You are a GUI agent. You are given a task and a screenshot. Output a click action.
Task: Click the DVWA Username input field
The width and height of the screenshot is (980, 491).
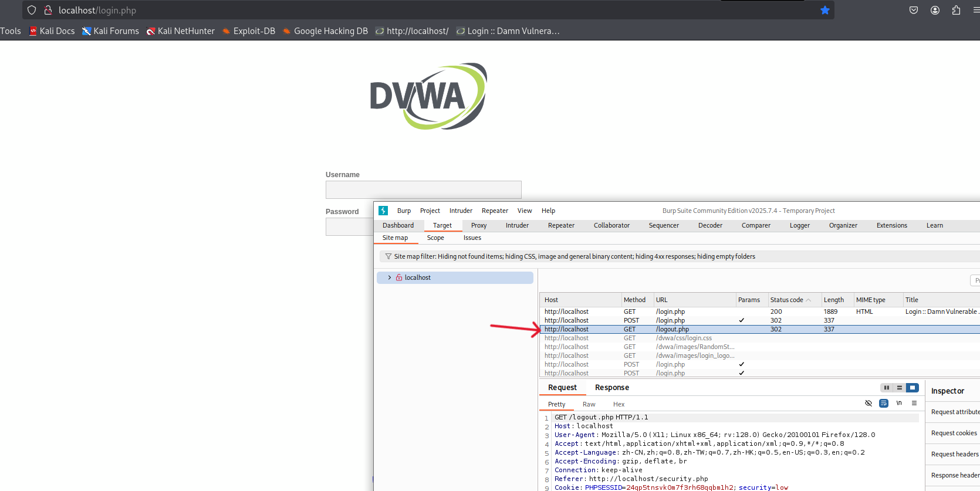424,189
